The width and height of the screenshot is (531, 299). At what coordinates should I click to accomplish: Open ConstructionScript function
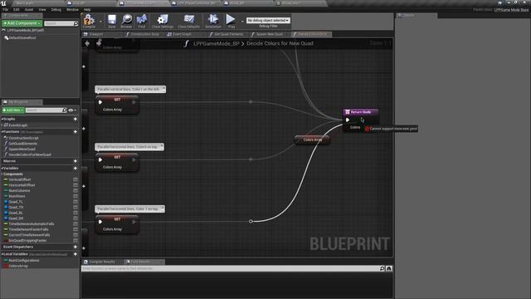pyautogui.click(x=23, y=138)
